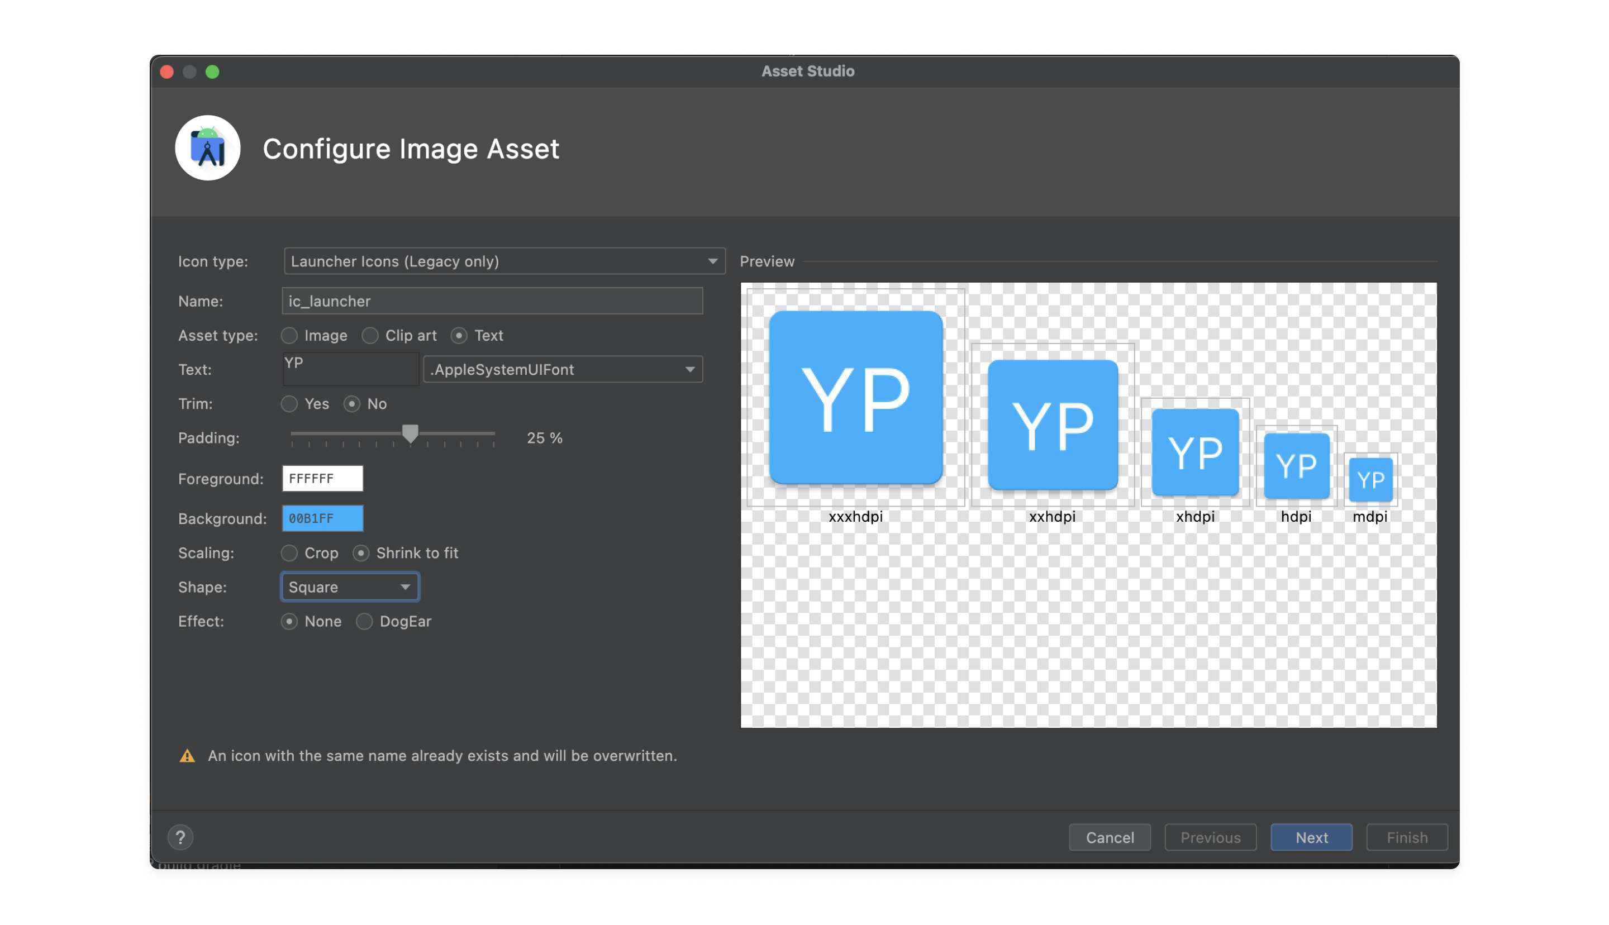Select the xhdpi YP icon preview
Image resolution: width=1609 pixels, height=925 pixels.
pos(1195,452)
